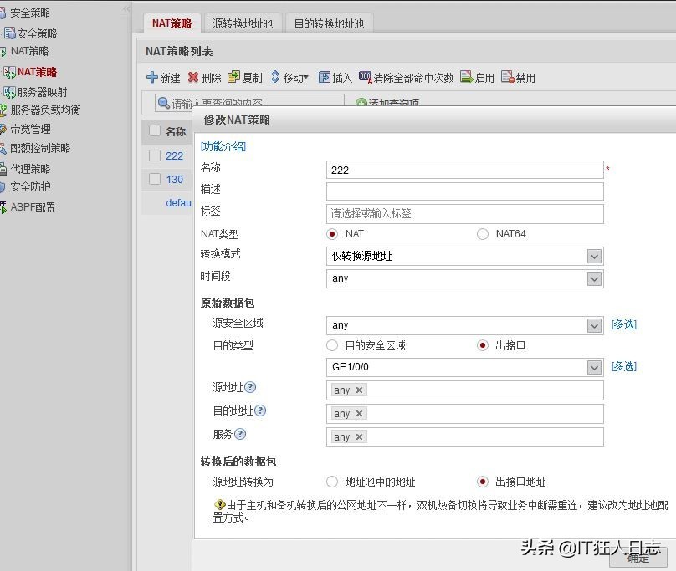This screenshot has height=571, width=676.
Task: Open the GE1/0/0 interface dropdown
Action: [x=594, y=367]
